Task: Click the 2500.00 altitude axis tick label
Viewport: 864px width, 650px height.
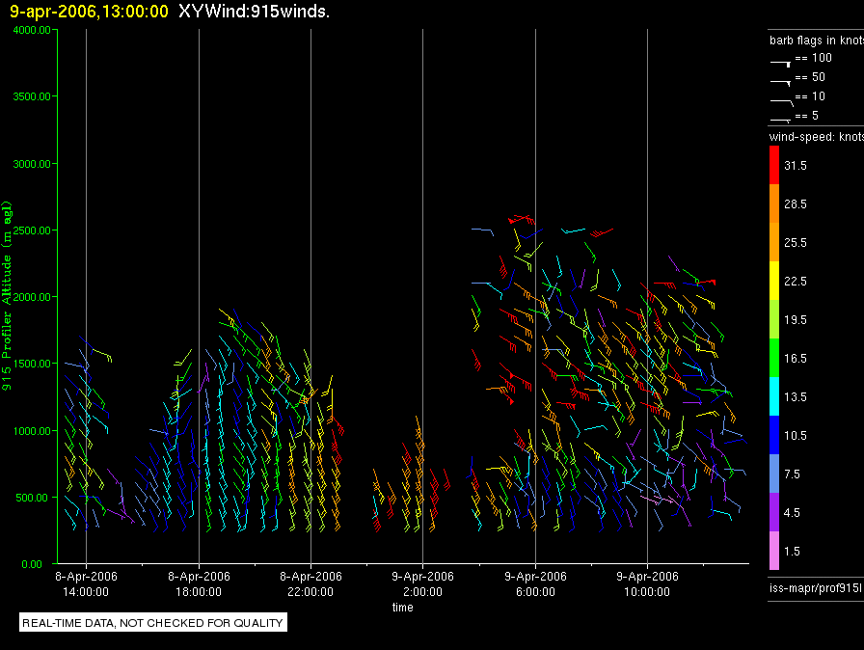Action: click(x=32, y=230)
